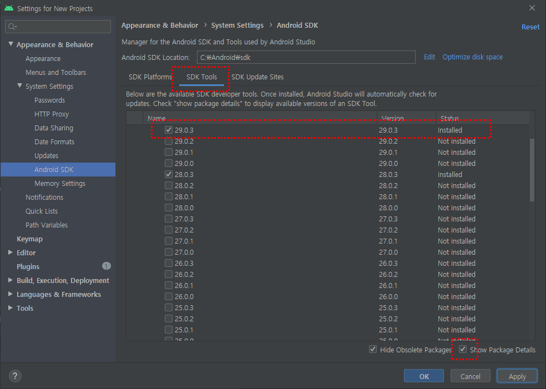Image resolution: width=546 pixels, height=389 pixels.
Task: Open Memory Settings page
Action: click(x=59, y=184)
